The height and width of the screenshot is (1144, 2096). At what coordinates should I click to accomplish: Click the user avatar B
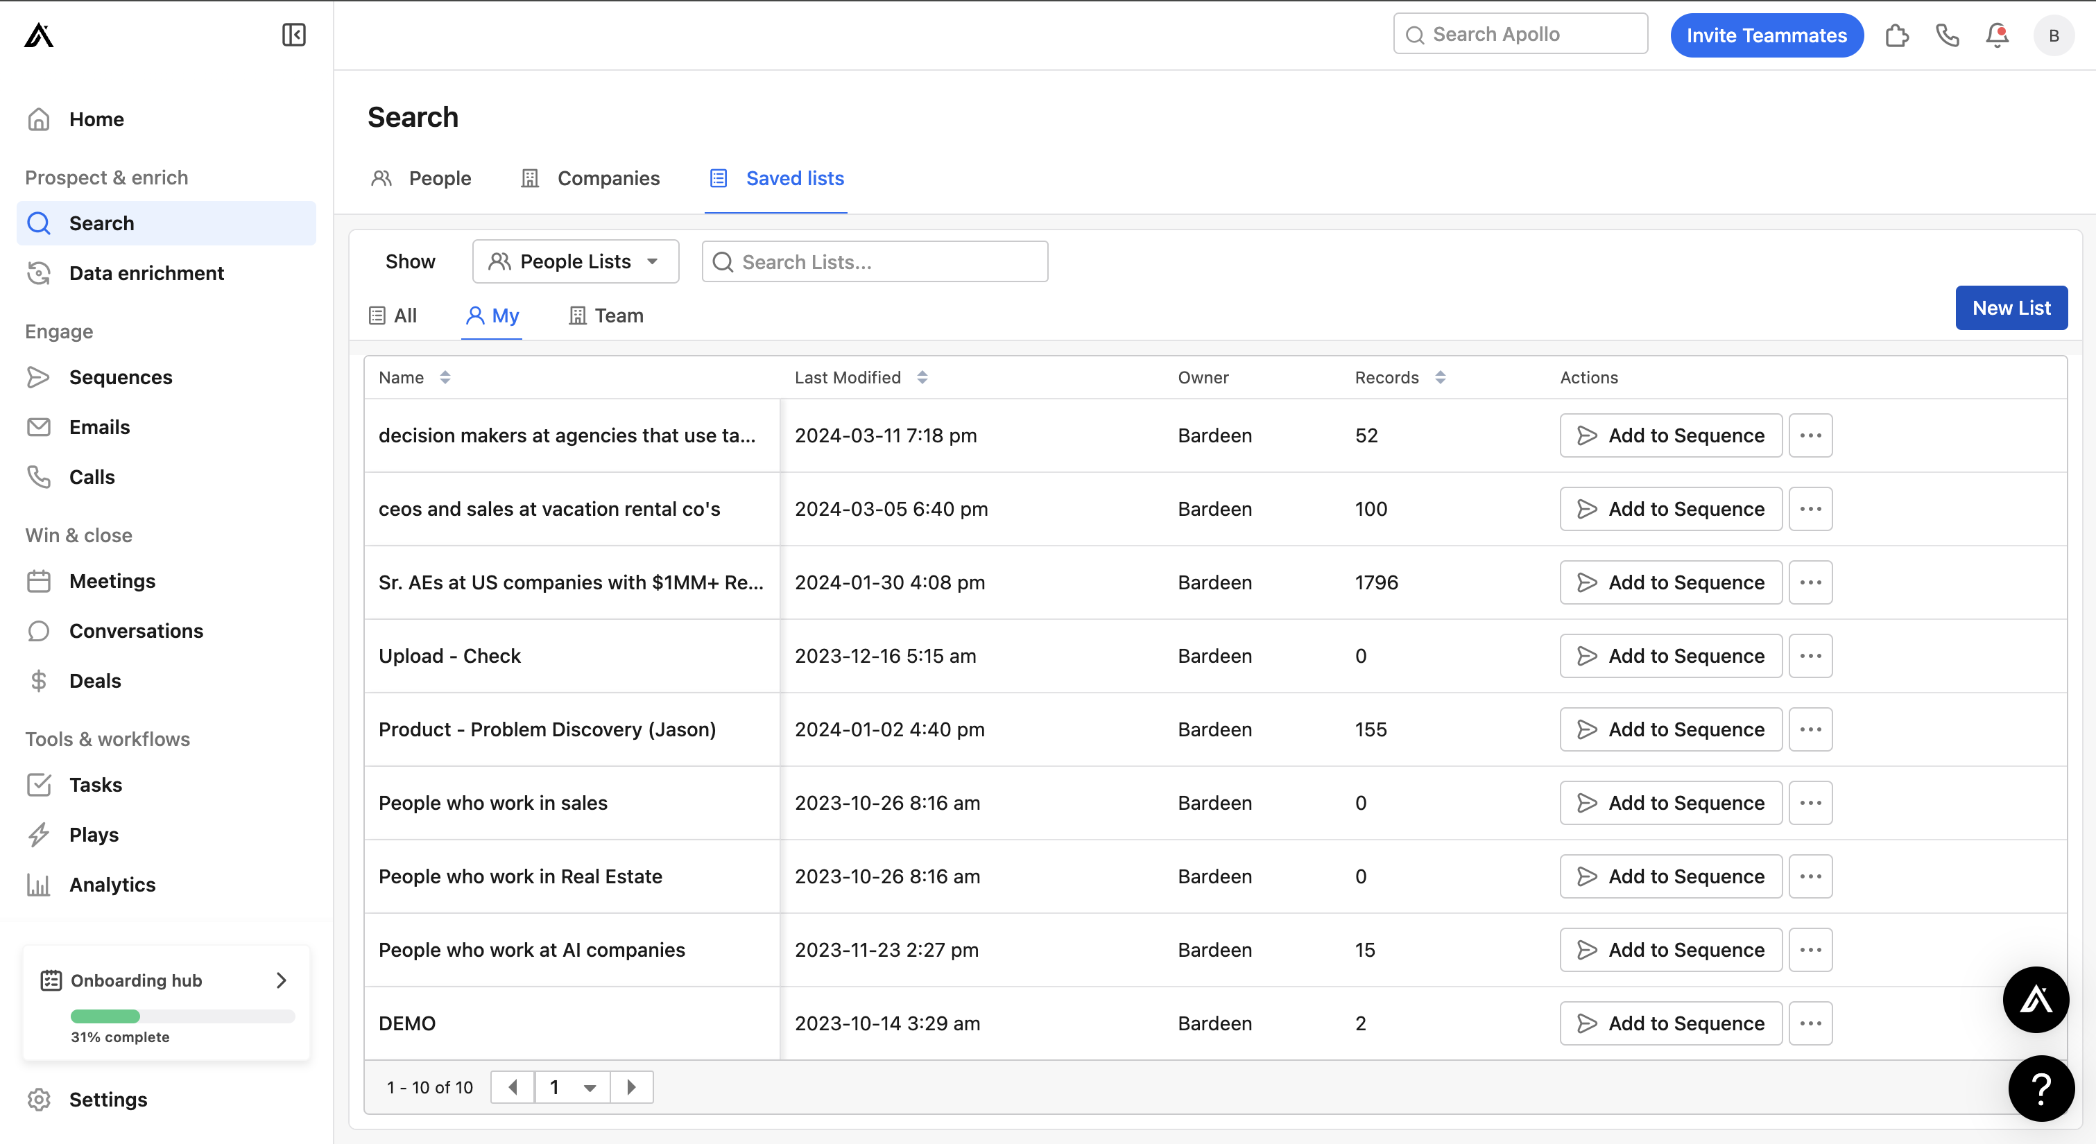2054,35
